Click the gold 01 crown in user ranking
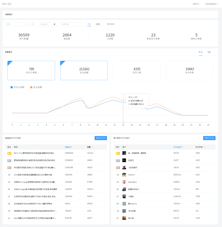 point(118,153)
